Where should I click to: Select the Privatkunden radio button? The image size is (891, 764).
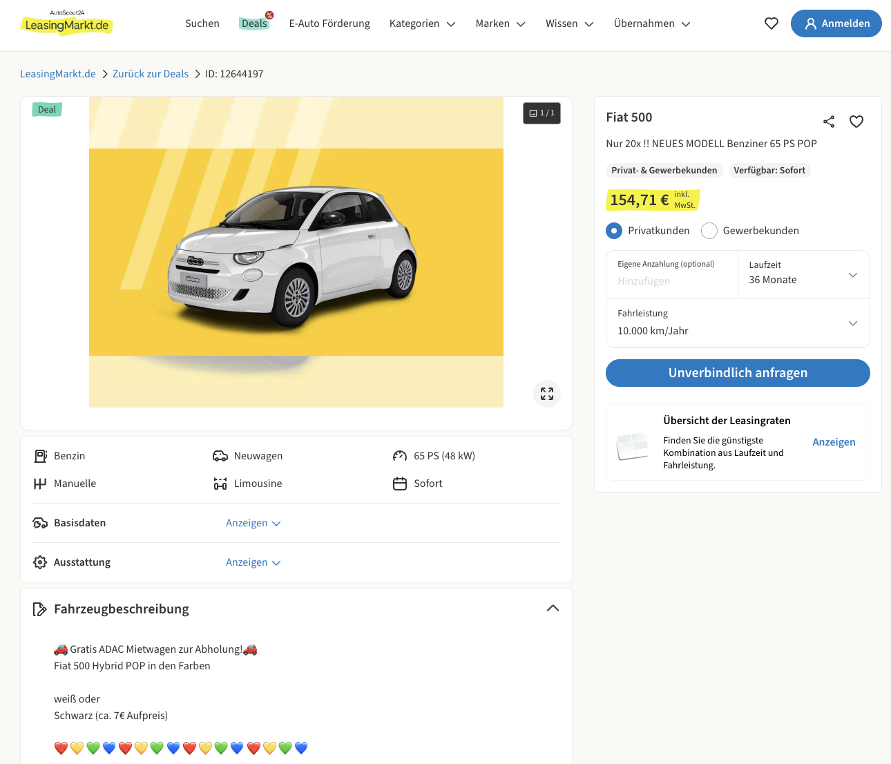coord(614,231)
